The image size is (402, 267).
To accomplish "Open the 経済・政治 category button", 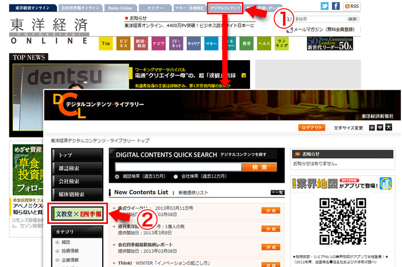I will (141, 43).
